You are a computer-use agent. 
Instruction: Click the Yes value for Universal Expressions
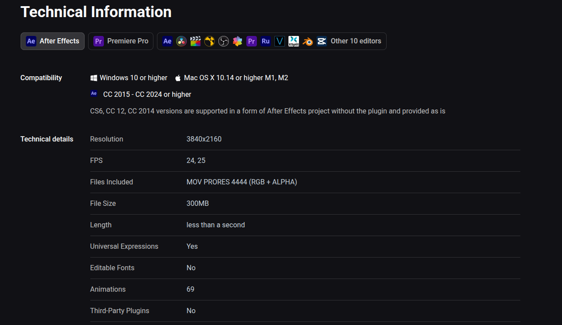click(192, 246)
